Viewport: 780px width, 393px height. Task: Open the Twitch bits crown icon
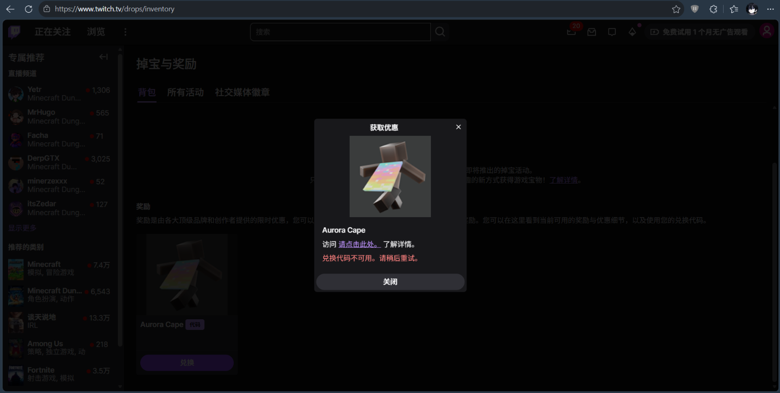(632, 32)
